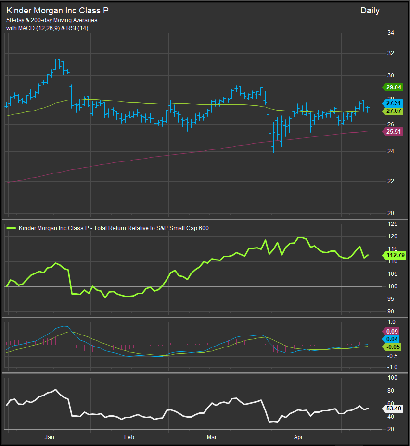Viewport: 410px width, 446px height.
Task: Click the 30 price axis label
Action: click(x=391, y=75)
